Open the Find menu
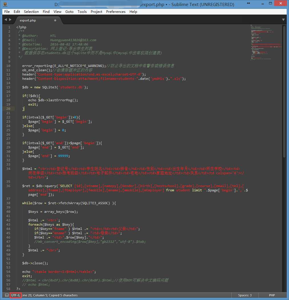 46,12
